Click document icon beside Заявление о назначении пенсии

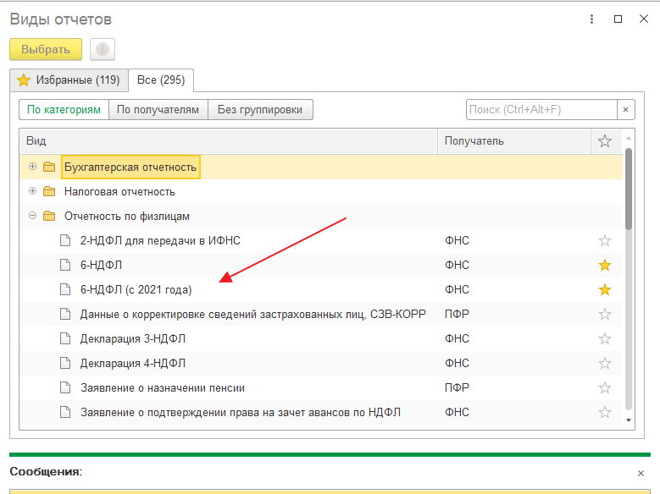pyautogui.click(x=66, y=388)
